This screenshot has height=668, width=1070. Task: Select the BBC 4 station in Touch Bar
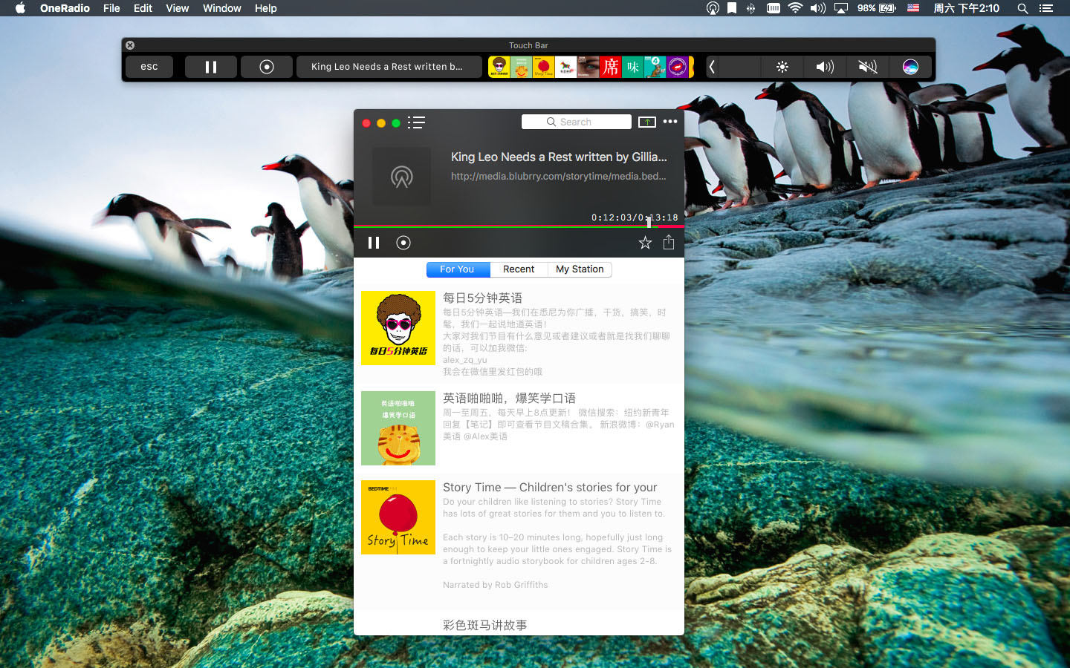pos(655,67)
